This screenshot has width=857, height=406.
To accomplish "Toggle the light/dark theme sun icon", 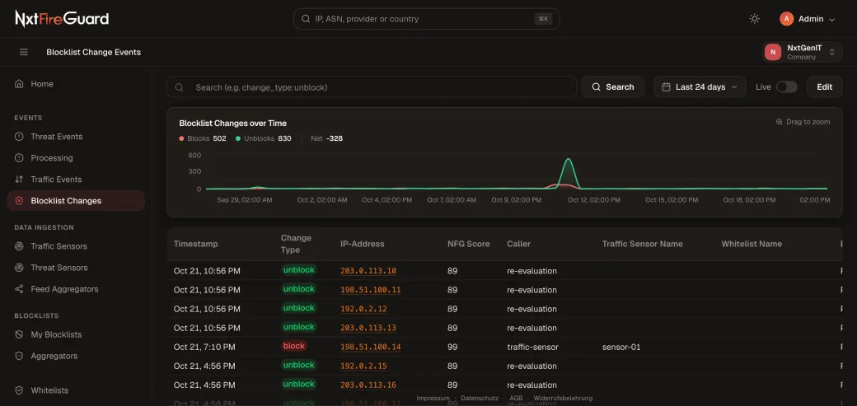I will pos(754,19).
